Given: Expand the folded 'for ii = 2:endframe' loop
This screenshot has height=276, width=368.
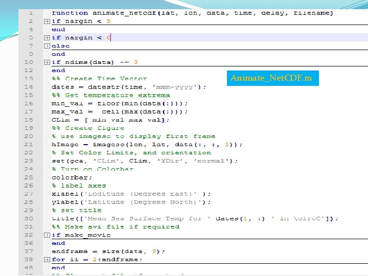Looking at the screenshot, I should [47, 260].
